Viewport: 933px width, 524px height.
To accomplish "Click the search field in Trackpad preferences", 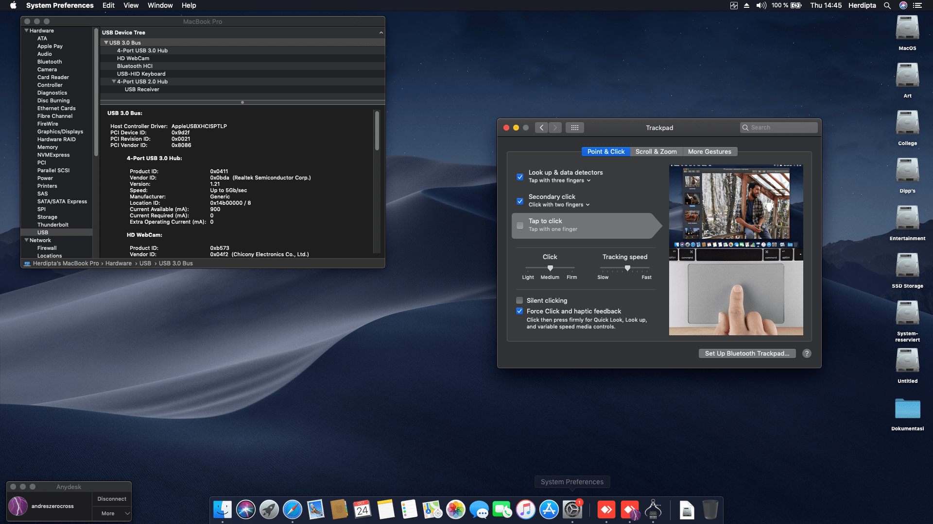I will [778, 127].
